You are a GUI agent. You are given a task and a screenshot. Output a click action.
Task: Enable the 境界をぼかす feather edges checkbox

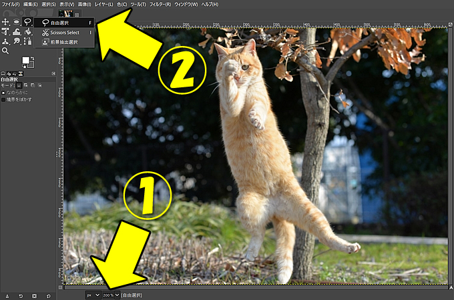pos(3,100)
